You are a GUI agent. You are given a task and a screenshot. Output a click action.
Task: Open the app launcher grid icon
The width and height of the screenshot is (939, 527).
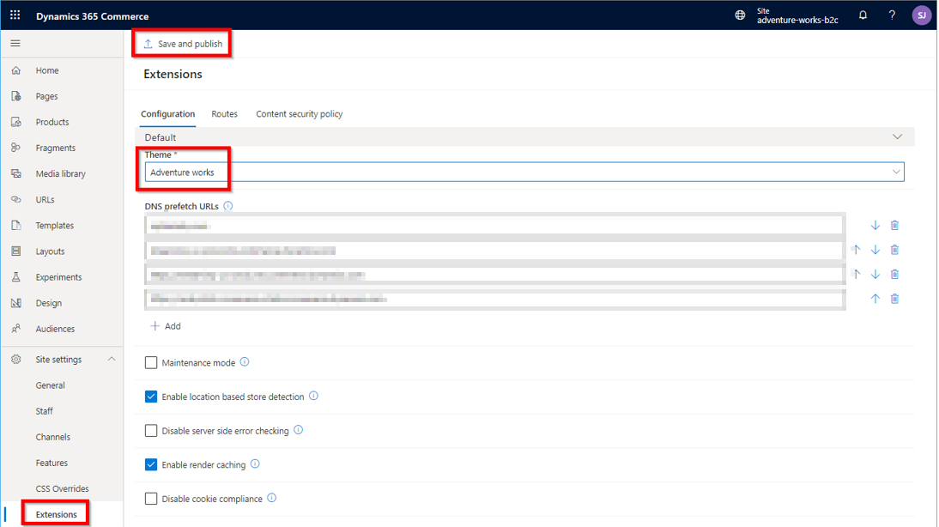[13, 14]
